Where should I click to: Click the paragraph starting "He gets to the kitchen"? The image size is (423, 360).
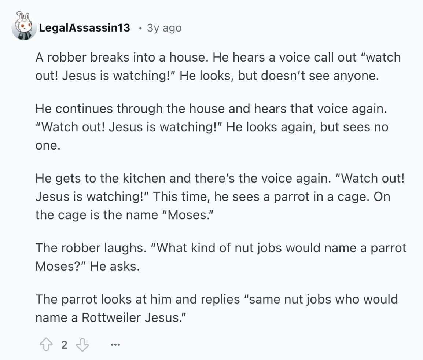coord(220,196)
